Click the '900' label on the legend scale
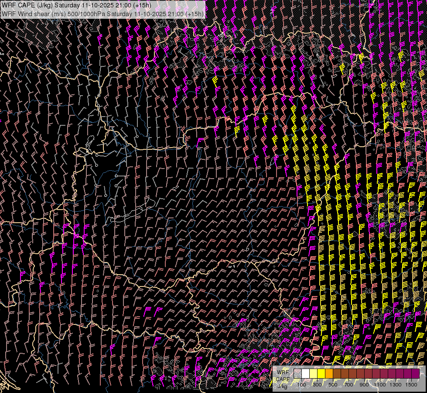Image resolution: width=427 pixels, height=393 pixels. click(364, 385)
